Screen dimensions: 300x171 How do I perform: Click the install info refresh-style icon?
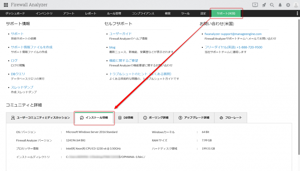point(82,118)
